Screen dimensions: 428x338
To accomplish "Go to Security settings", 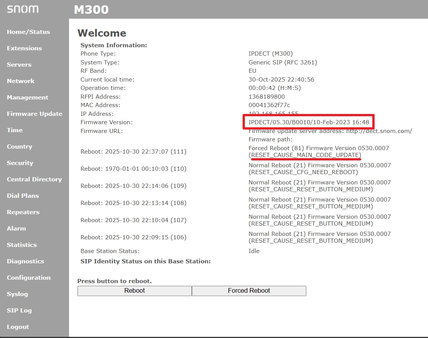I will click(20, 163).
